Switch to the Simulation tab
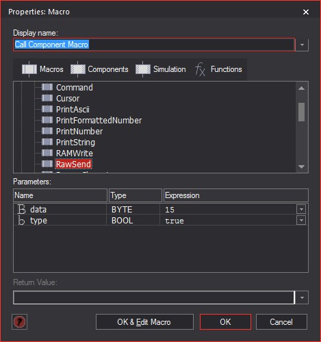Screen dimensions: 321x342 point(161,69)
